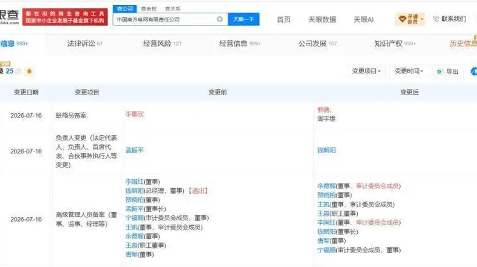Image resolution: width=477 pixels, height=267 pixels.
Task: Click the name 周宇维
Action: 326,119
